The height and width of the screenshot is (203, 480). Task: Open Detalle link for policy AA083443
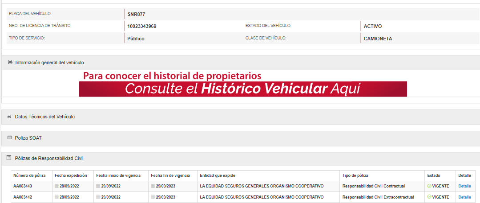464,186
